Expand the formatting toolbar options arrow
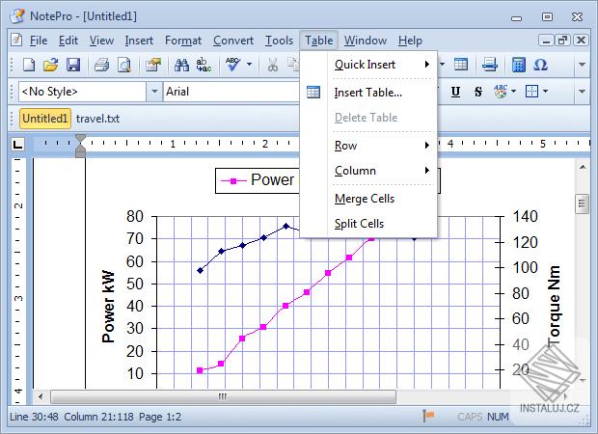Image resolution: width=598 pixels, height=434 pixels. pos(582,92)
